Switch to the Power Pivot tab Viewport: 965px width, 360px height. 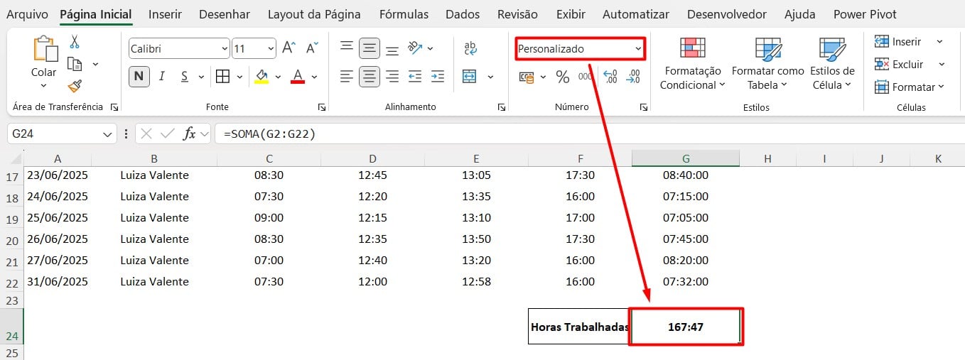(x=865, y=14)
